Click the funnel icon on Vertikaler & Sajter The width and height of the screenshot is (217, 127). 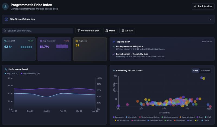click(x=79, y=31)
